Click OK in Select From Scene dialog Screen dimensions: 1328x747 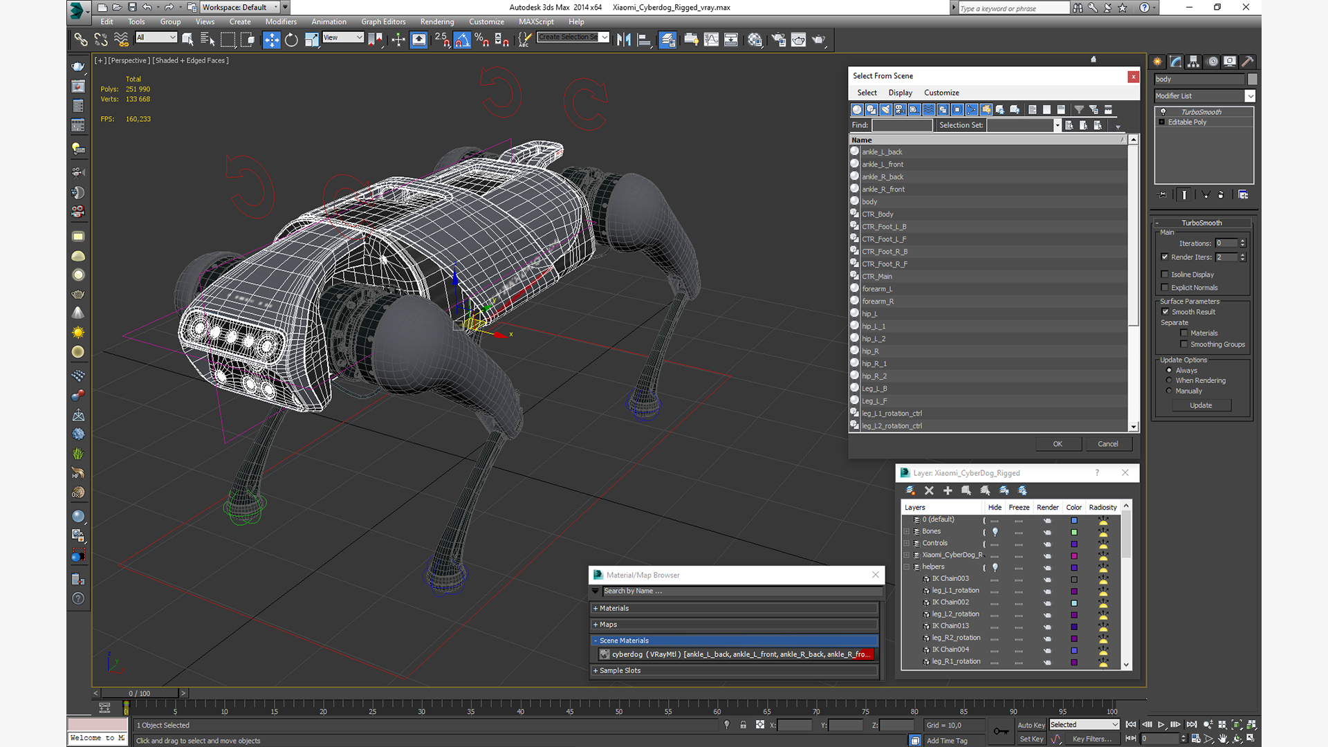coord(1058,444)
